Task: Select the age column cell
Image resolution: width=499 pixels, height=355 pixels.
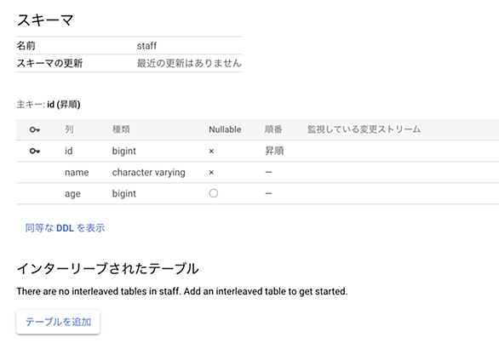Action: tap(72, 194)
